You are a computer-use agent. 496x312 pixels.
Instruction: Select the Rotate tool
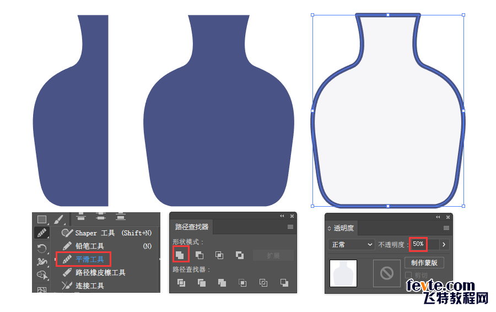pos(42,248)
